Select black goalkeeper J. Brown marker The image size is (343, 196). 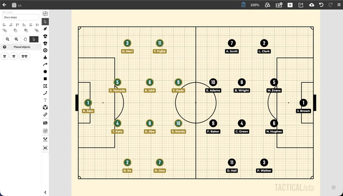click(x=303, y=103)
